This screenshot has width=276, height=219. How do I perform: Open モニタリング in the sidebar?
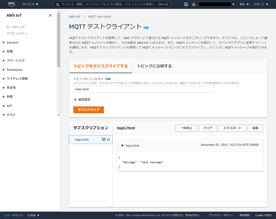pos(15,27)
